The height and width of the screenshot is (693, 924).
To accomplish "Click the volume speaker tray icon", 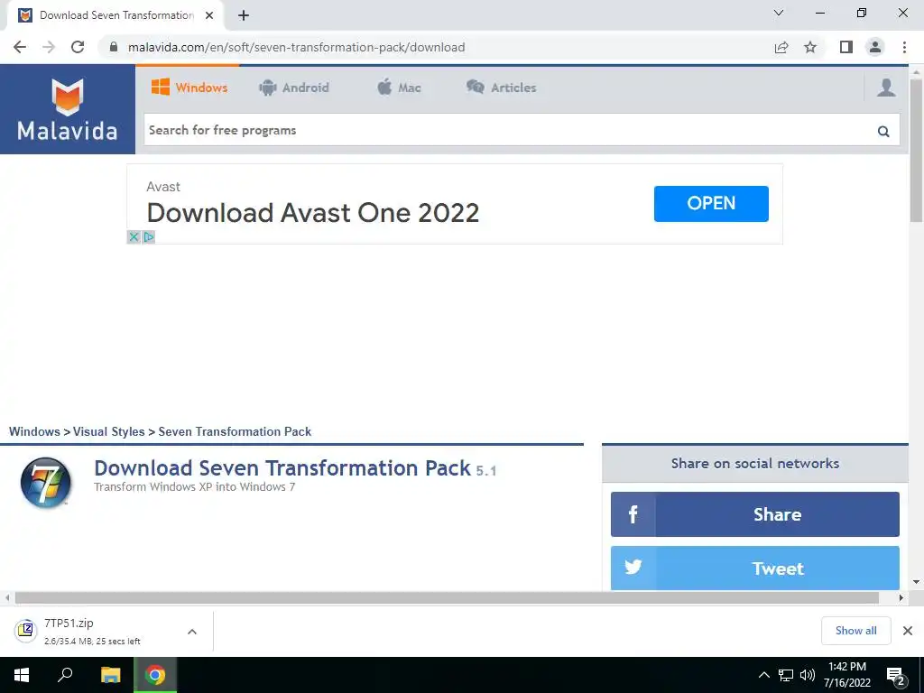I will [x=808, y=675].
